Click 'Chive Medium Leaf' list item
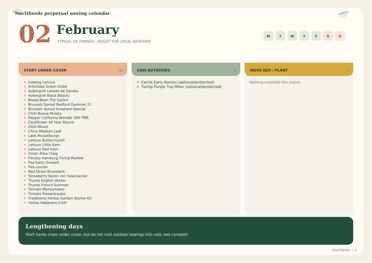 pos(45,131)
